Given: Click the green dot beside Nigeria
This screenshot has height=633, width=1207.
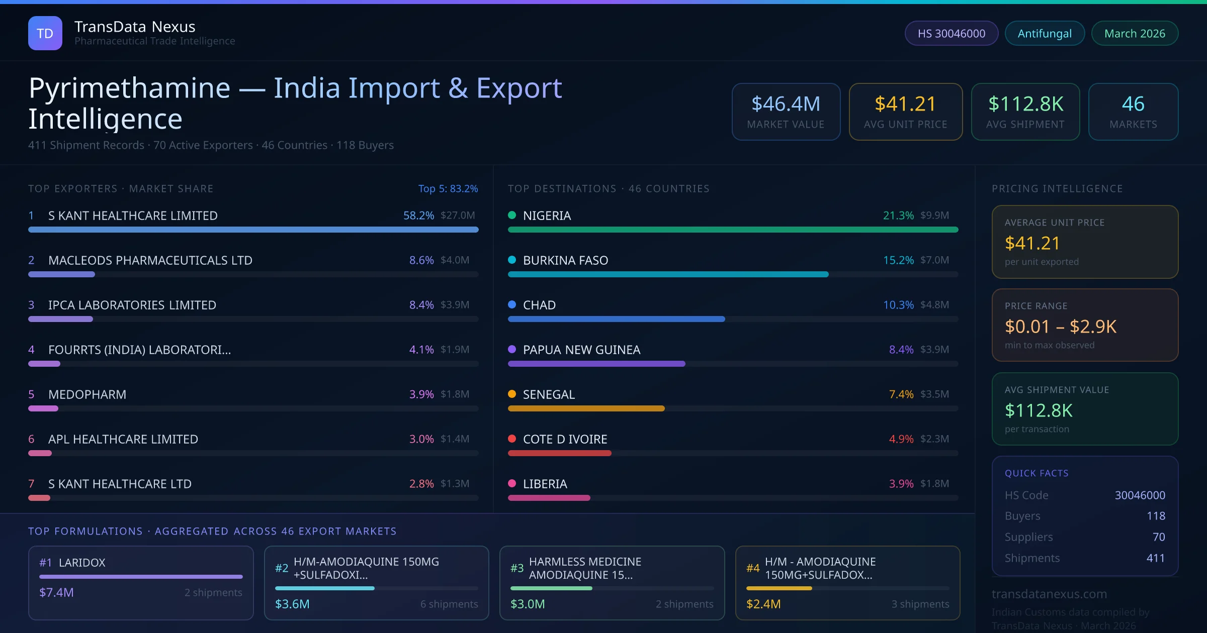Looking at the screenshot, I should pyautogui.click(x=512, y=216).
